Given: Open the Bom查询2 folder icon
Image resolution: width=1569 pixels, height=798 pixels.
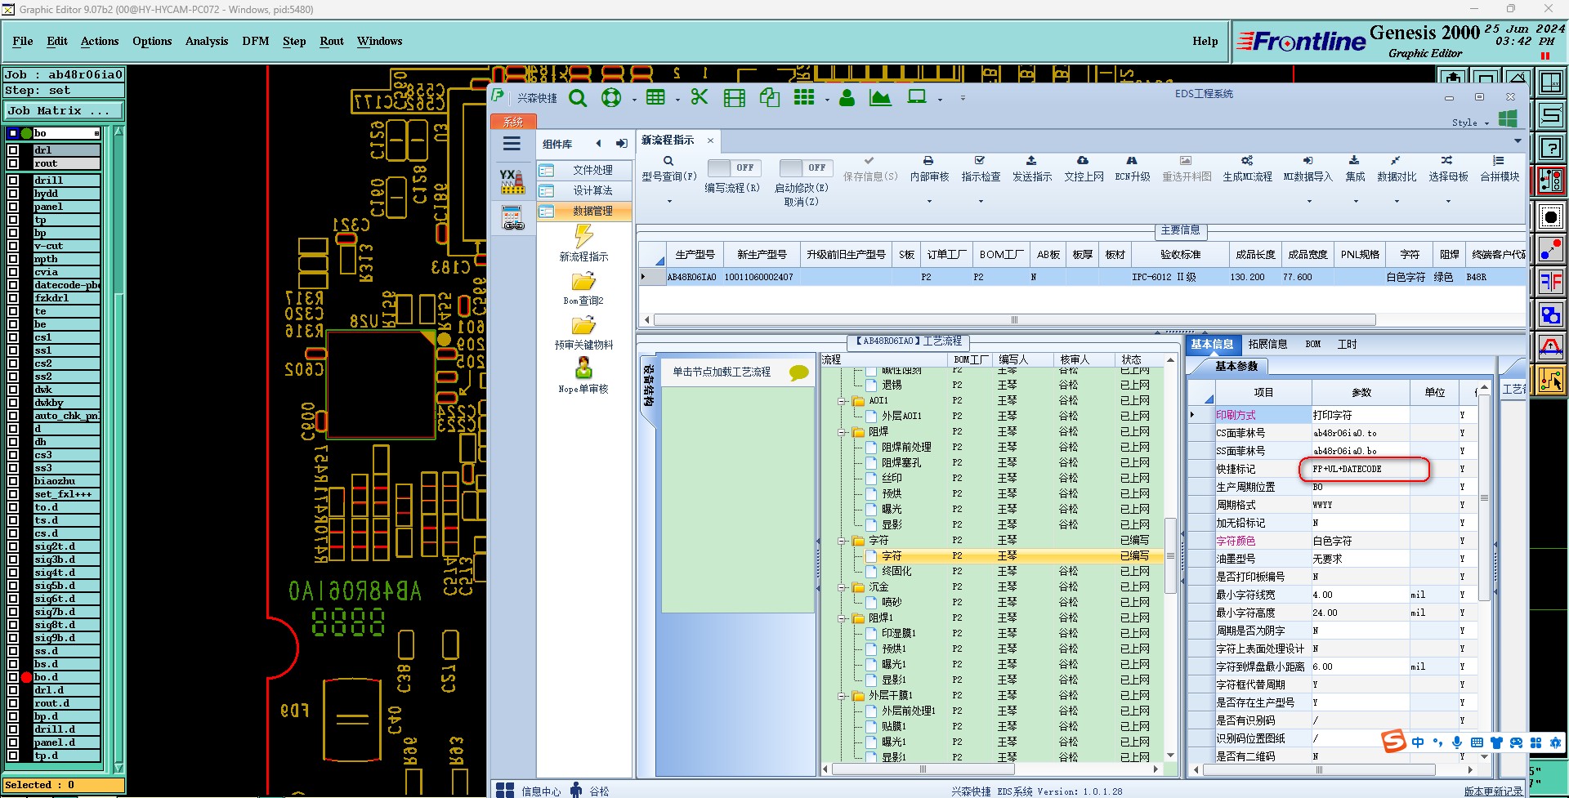Looking at the screenshot, I should coord(583,282).
